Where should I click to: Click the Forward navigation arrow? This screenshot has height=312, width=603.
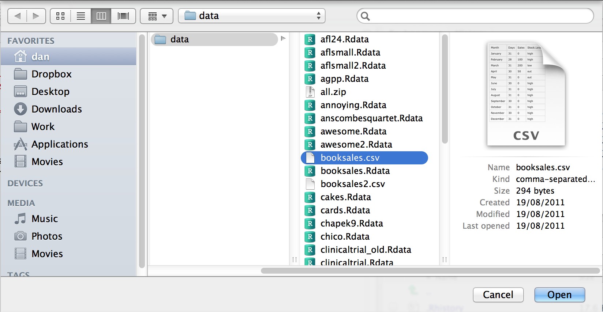pyautogui.click(x=36, y=16)
